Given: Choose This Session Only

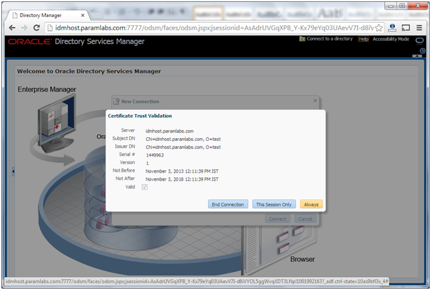Looking at the screenshot, I should (274, 204).
